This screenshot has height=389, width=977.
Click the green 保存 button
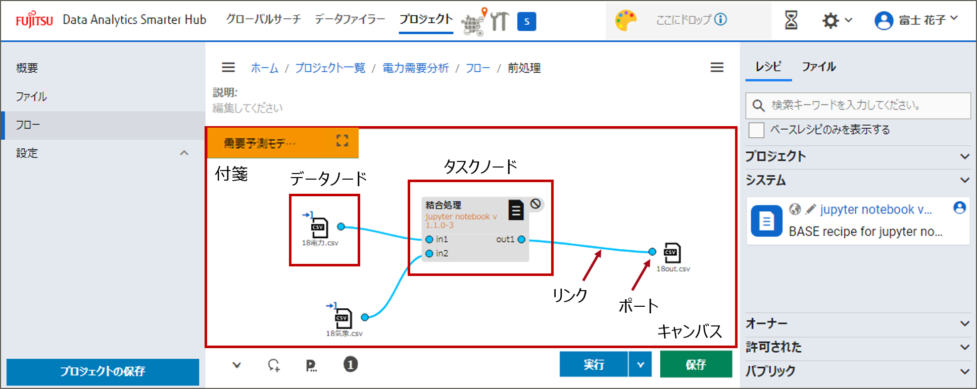pos(696,364)
